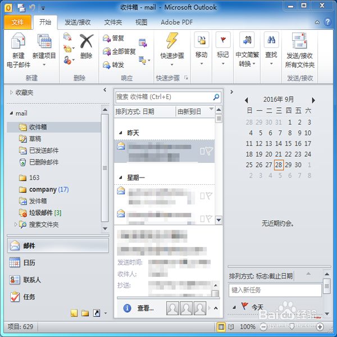
Task: Switch to the Folder (文件夹) tab
Action: 113,22
